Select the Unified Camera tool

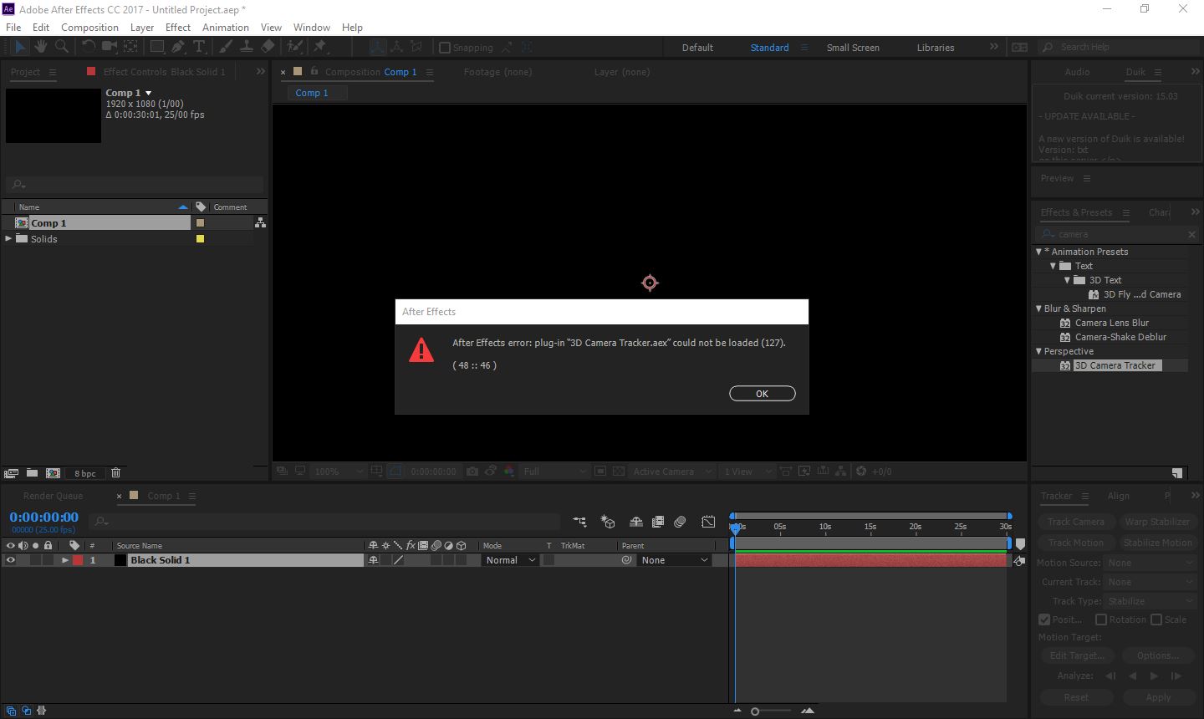pyautogui.click(x=110, y=47)
